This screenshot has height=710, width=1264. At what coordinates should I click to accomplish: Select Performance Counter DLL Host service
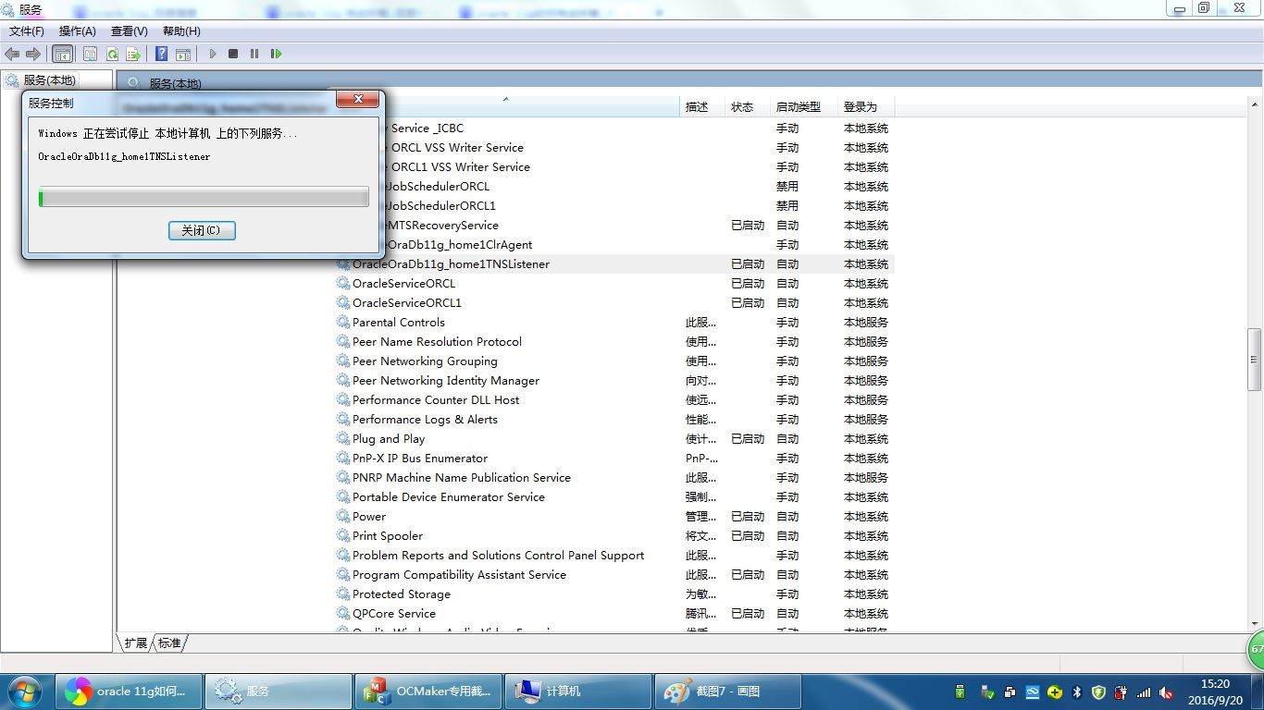click(x=436, y=400)
